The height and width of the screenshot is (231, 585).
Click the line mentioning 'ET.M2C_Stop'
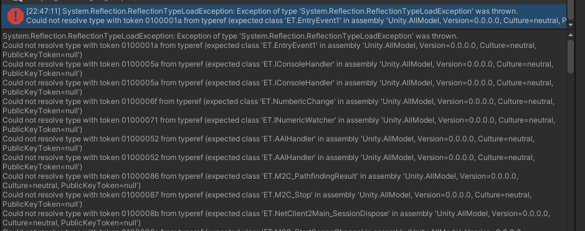[x=267, y=199]
